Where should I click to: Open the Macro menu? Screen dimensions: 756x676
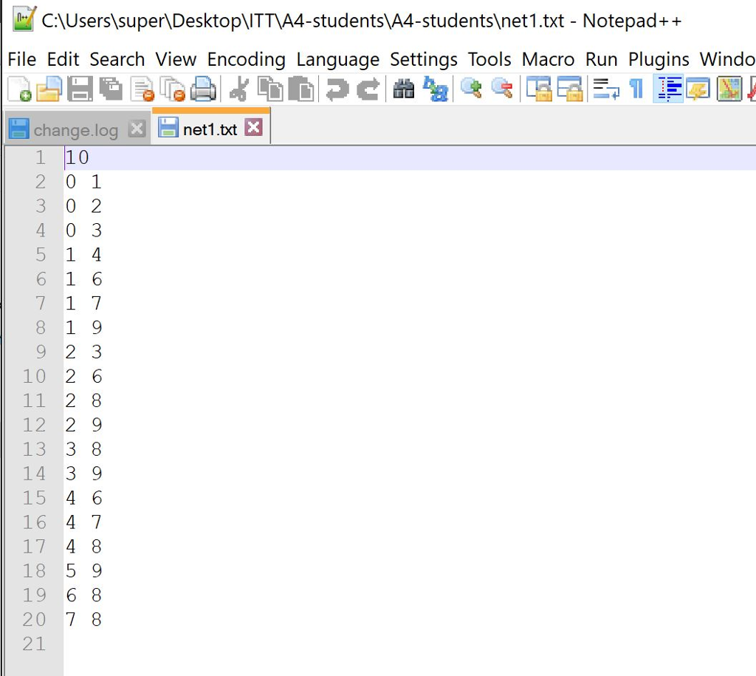[548, 59]
